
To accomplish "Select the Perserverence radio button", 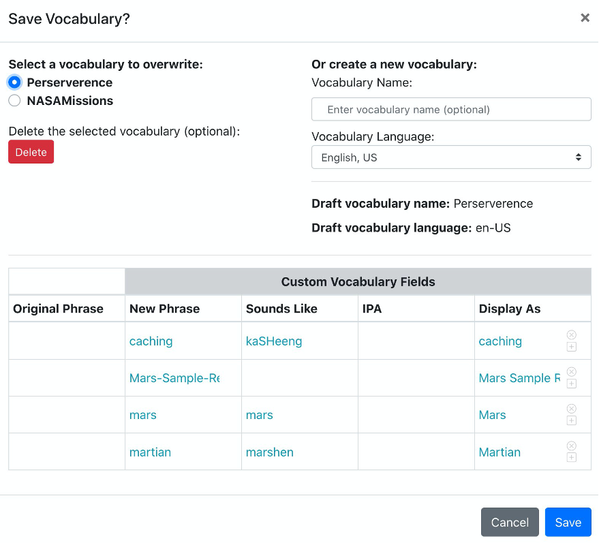I will (x=14, y=82).
